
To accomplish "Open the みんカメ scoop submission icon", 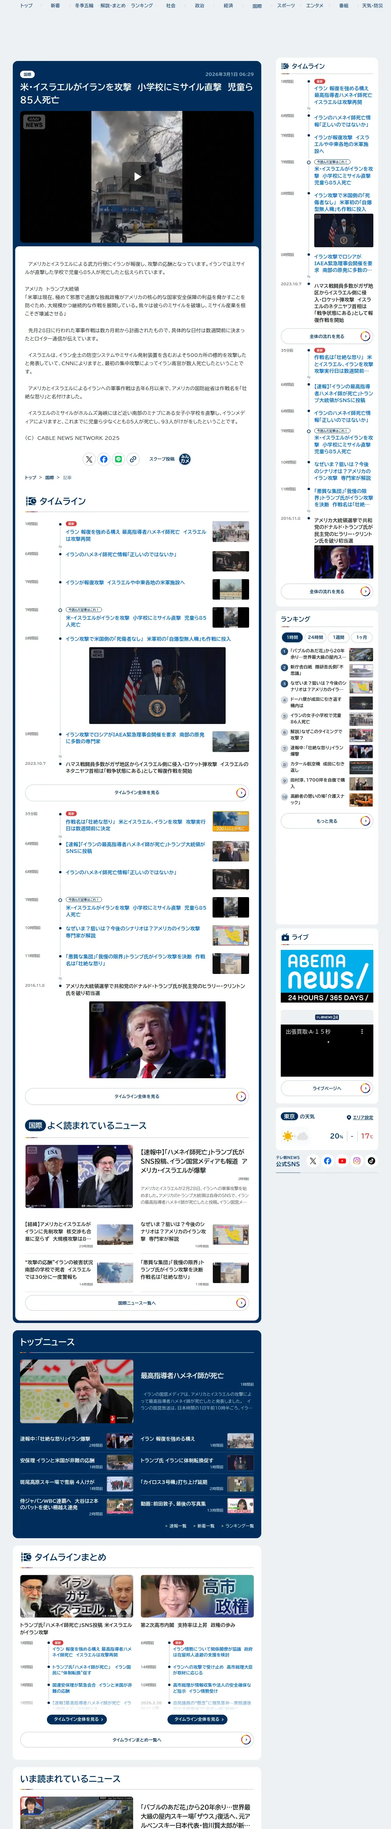I will tap(185, 459).
